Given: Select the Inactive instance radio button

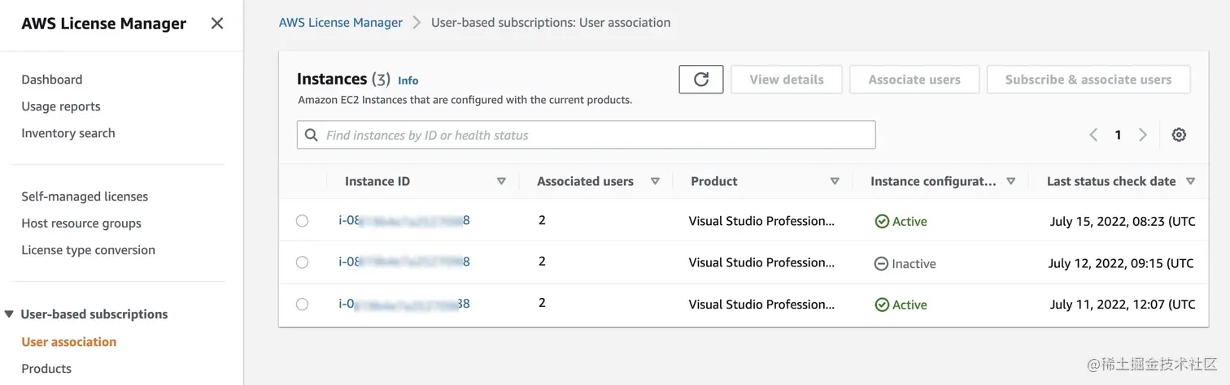Looking at the screenshot, I should (302, 262).
